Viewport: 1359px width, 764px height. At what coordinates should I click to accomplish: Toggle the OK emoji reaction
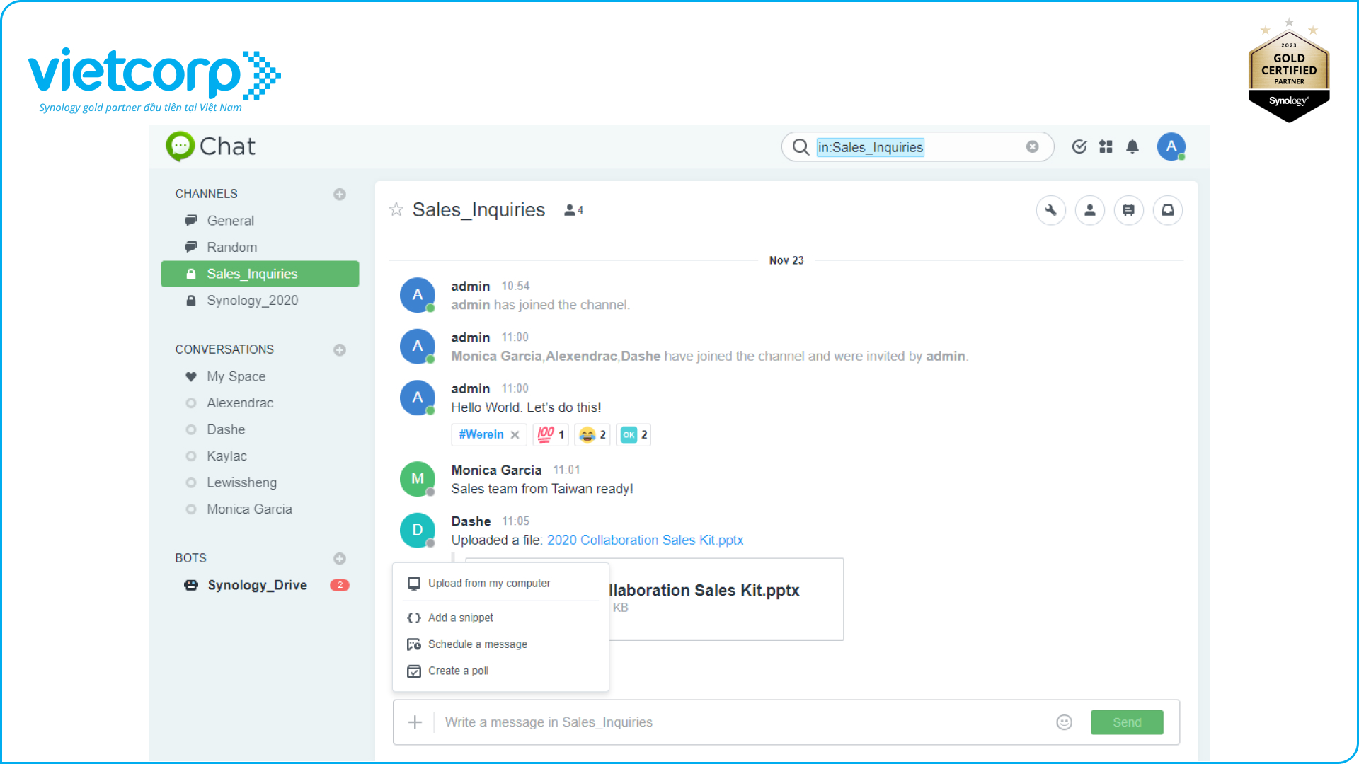pos(633,434)
